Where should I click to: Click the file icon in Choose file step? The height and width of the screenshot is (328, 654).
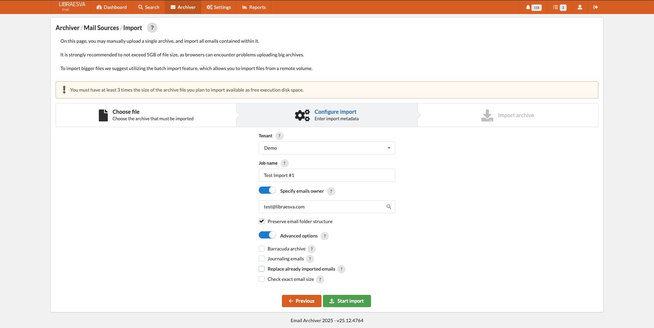103,115
